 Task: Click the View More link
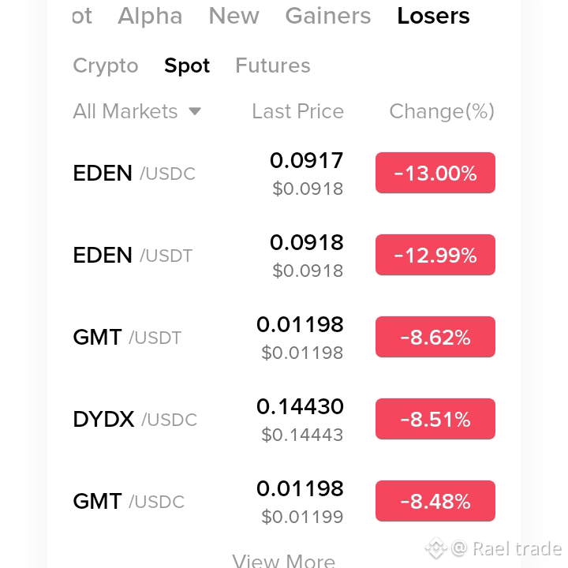(284, 559)
